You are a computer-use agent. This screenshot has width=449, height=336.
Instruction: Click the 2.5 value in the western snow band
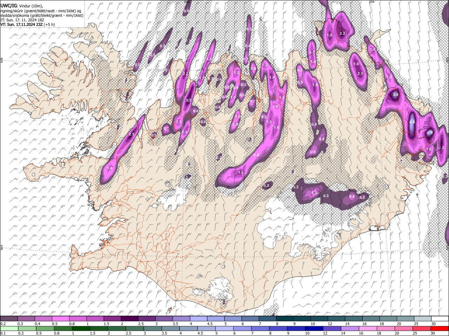[x=132, y=134]
